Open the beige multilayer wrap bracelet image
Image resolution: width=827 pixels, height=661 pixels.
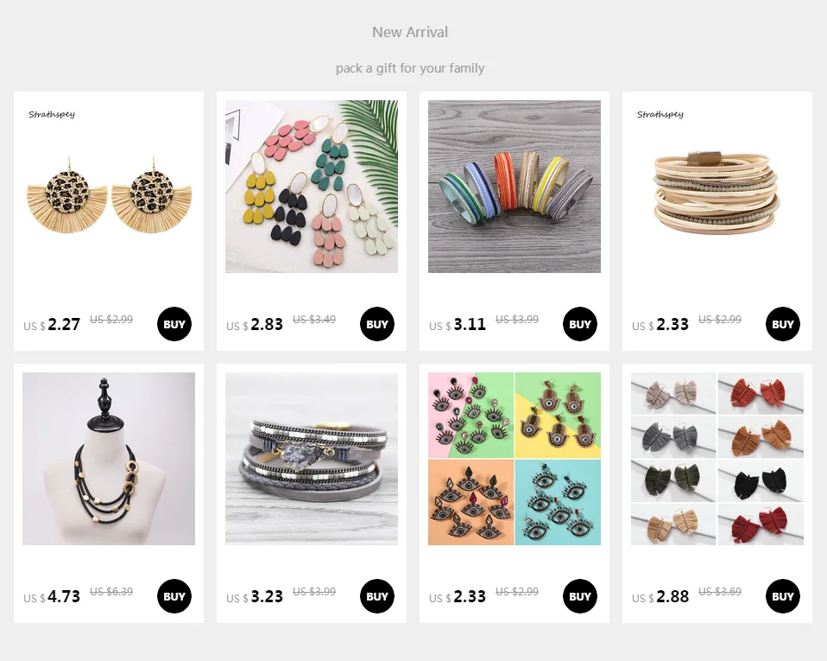tap(717, 187)
